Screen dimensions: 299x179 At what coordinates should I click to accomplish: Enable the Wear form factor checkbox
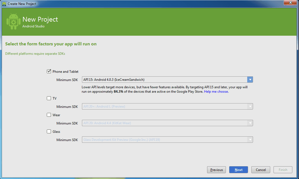tap(49, 115)
